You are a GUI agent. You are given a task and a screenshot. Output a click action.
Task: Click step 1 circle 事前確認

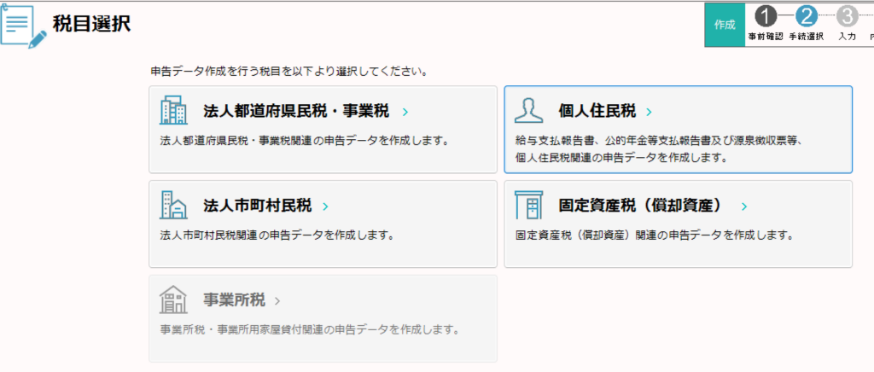(766, 17)
